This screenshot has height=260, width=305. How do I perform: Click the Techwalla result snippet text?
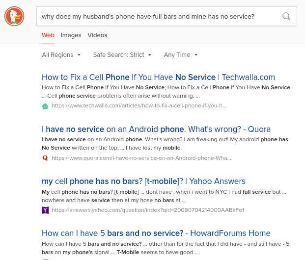166,92
